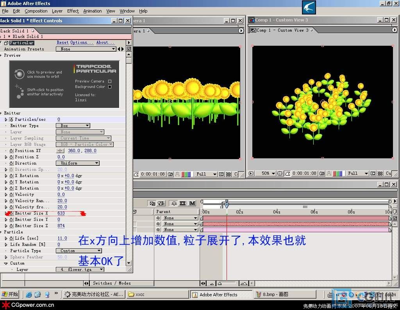400x310 pixels.
Task: Open the Layer menu
Action: click(x=57, y=11)
